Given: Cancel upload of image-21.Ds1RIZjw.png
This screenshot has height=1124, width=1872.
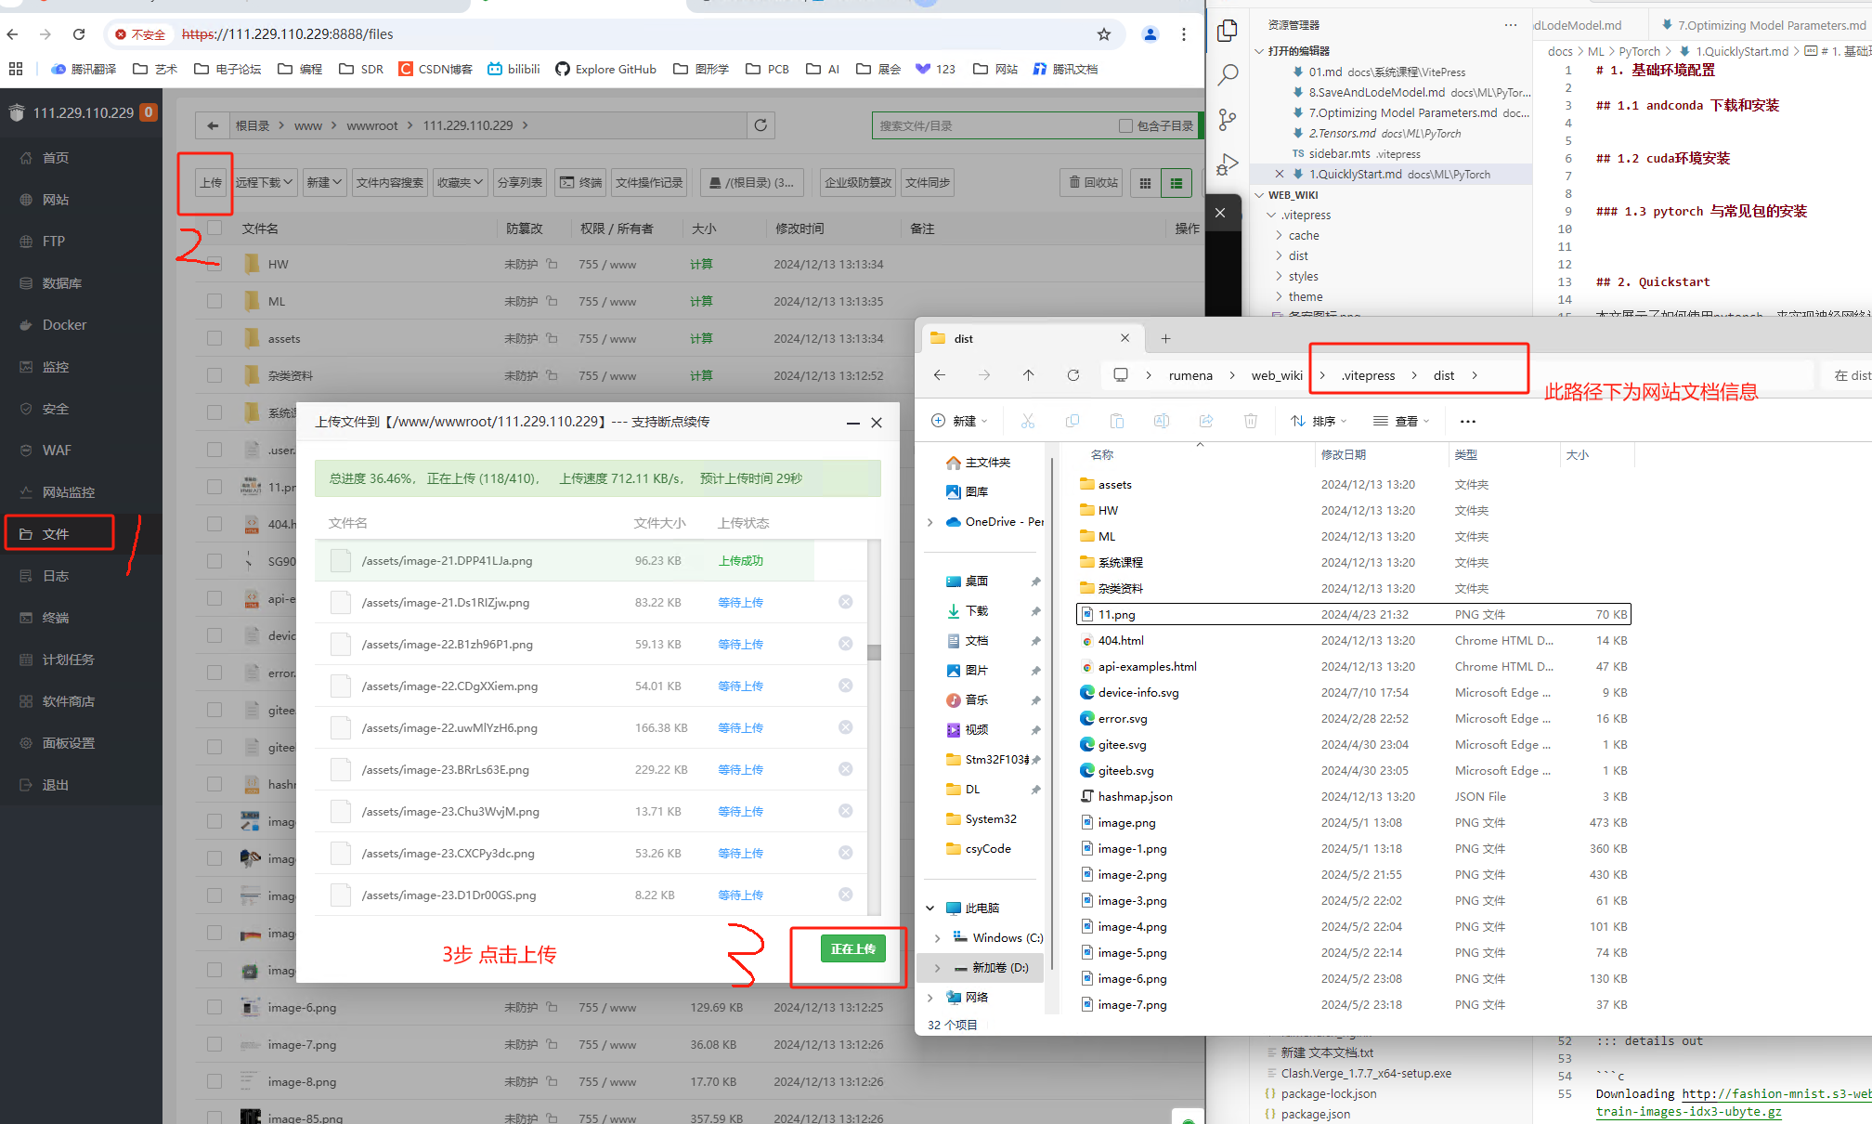Looking at the screenshot, I should [846, 602].
